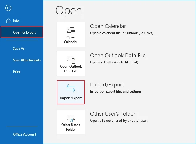
Task: Go to Office Account
Action: pos(25,134)
